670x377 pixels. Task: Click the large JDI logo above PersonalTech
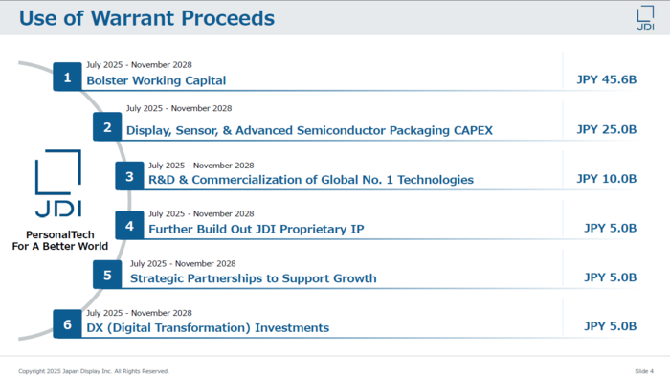pos(58,184)
